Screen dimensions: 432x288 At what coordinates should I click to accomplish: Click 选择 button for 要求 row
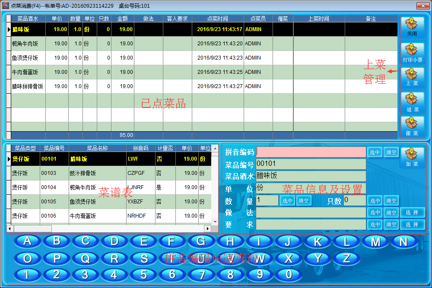412,225
